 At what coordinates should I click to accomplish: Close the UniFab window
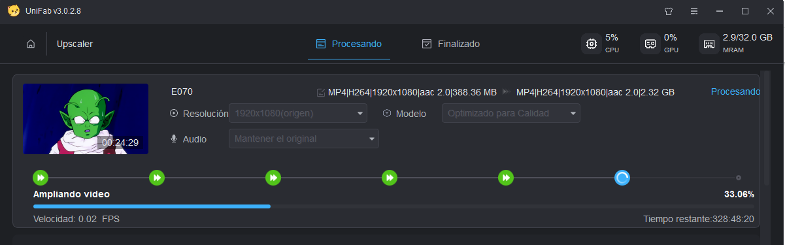coord(771,11)
